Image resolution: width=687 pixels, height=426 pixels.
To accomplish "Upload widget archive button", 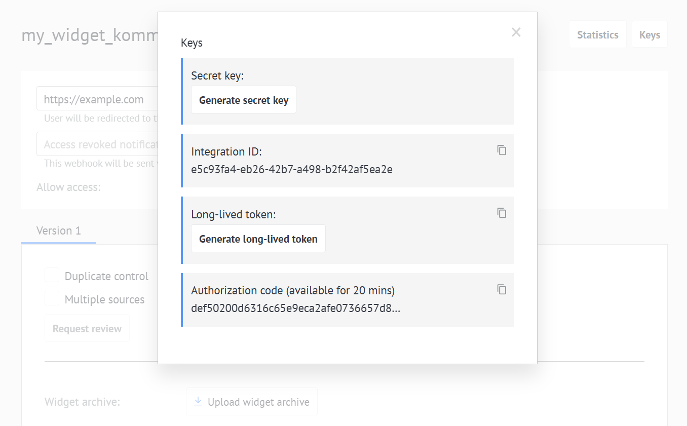I will (252, 402).
